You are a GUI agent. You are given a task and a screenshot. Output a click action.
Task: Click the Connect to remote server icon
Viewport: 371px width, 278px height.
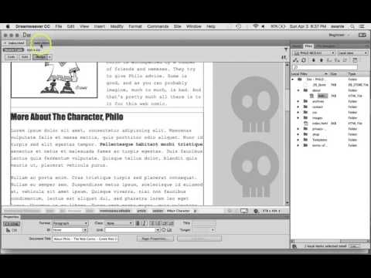(296, 60)
